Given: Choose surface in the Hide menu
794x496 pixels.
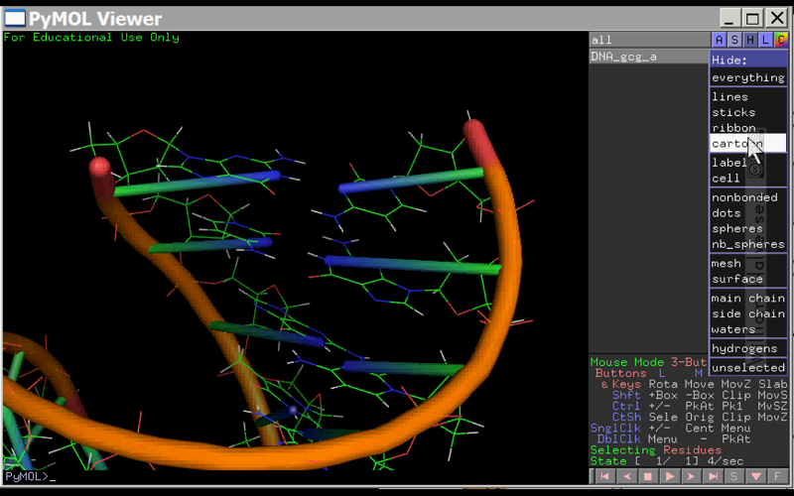Looking at the screenshot, I should click(x=748, y=279).
